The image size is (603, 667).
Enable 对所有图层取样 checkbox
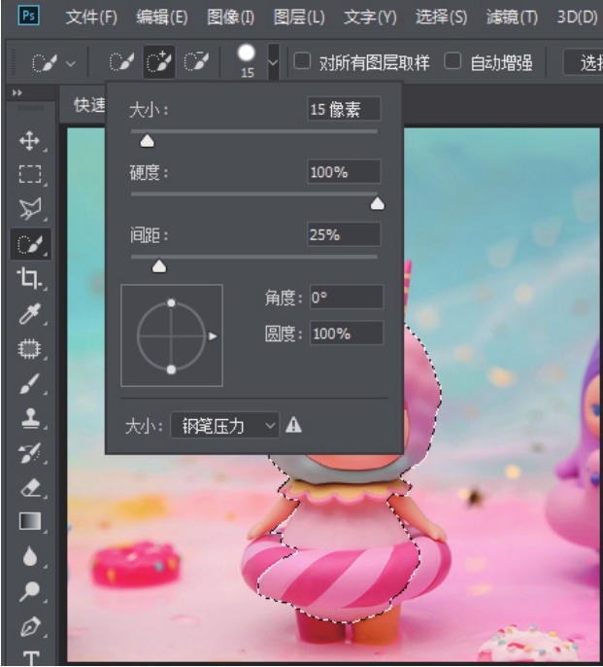click(x=302, y=61)
